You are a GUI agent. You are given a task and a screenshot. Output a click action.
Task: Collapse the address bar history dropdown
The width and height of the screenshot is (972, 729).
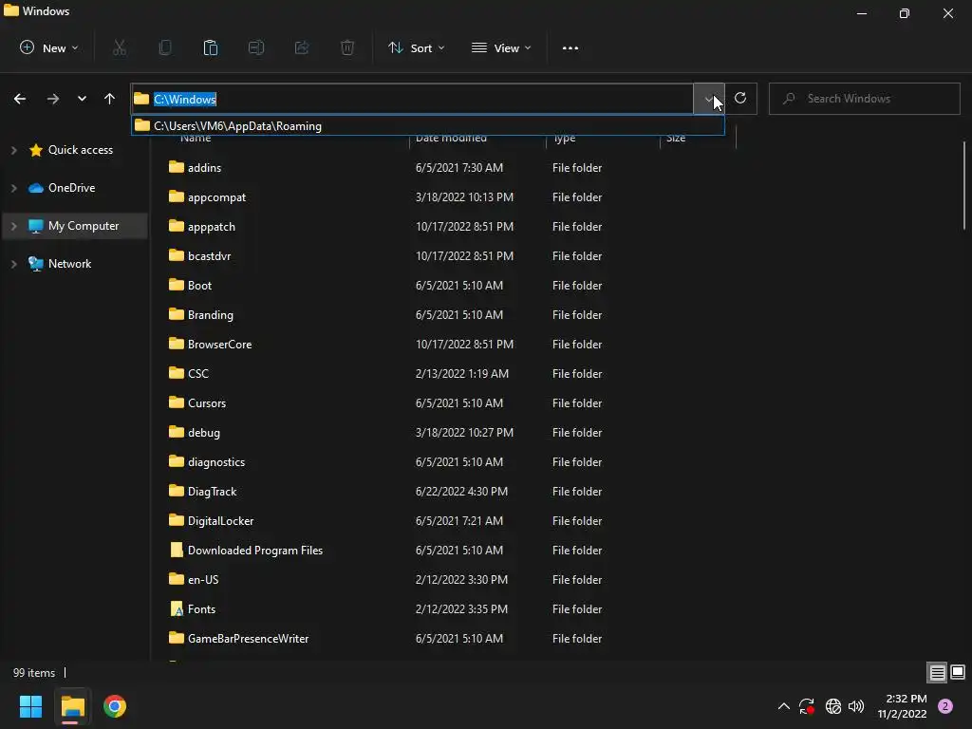708,99
